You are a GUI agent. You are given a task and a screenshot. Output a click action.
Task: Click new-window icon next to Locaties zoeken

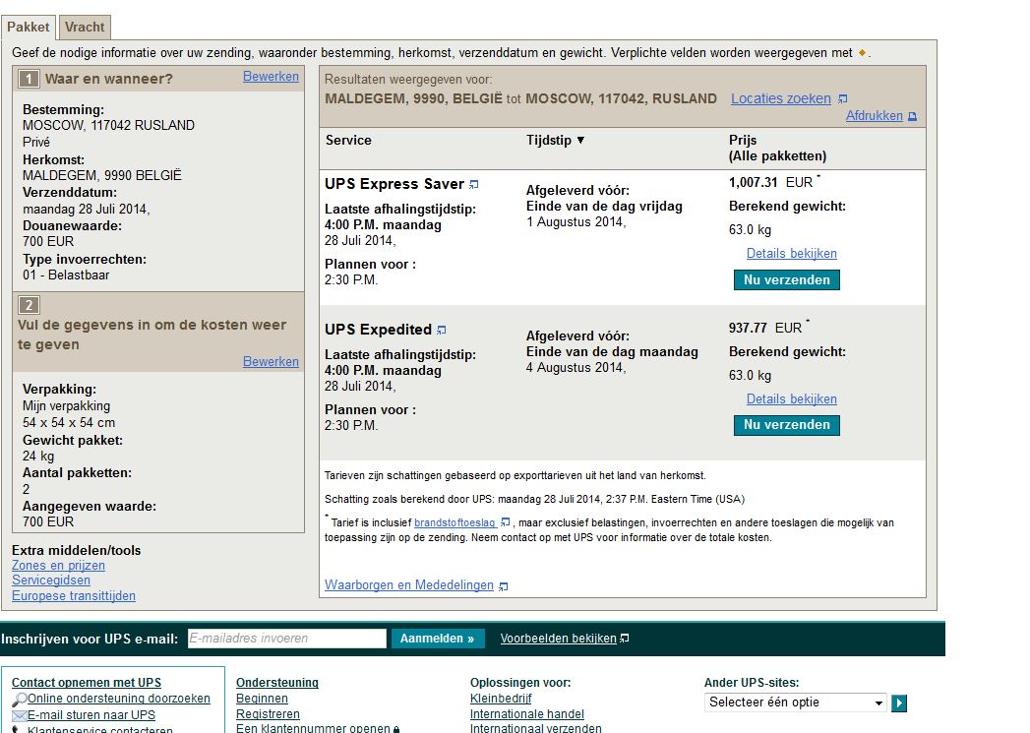[843, 99]
